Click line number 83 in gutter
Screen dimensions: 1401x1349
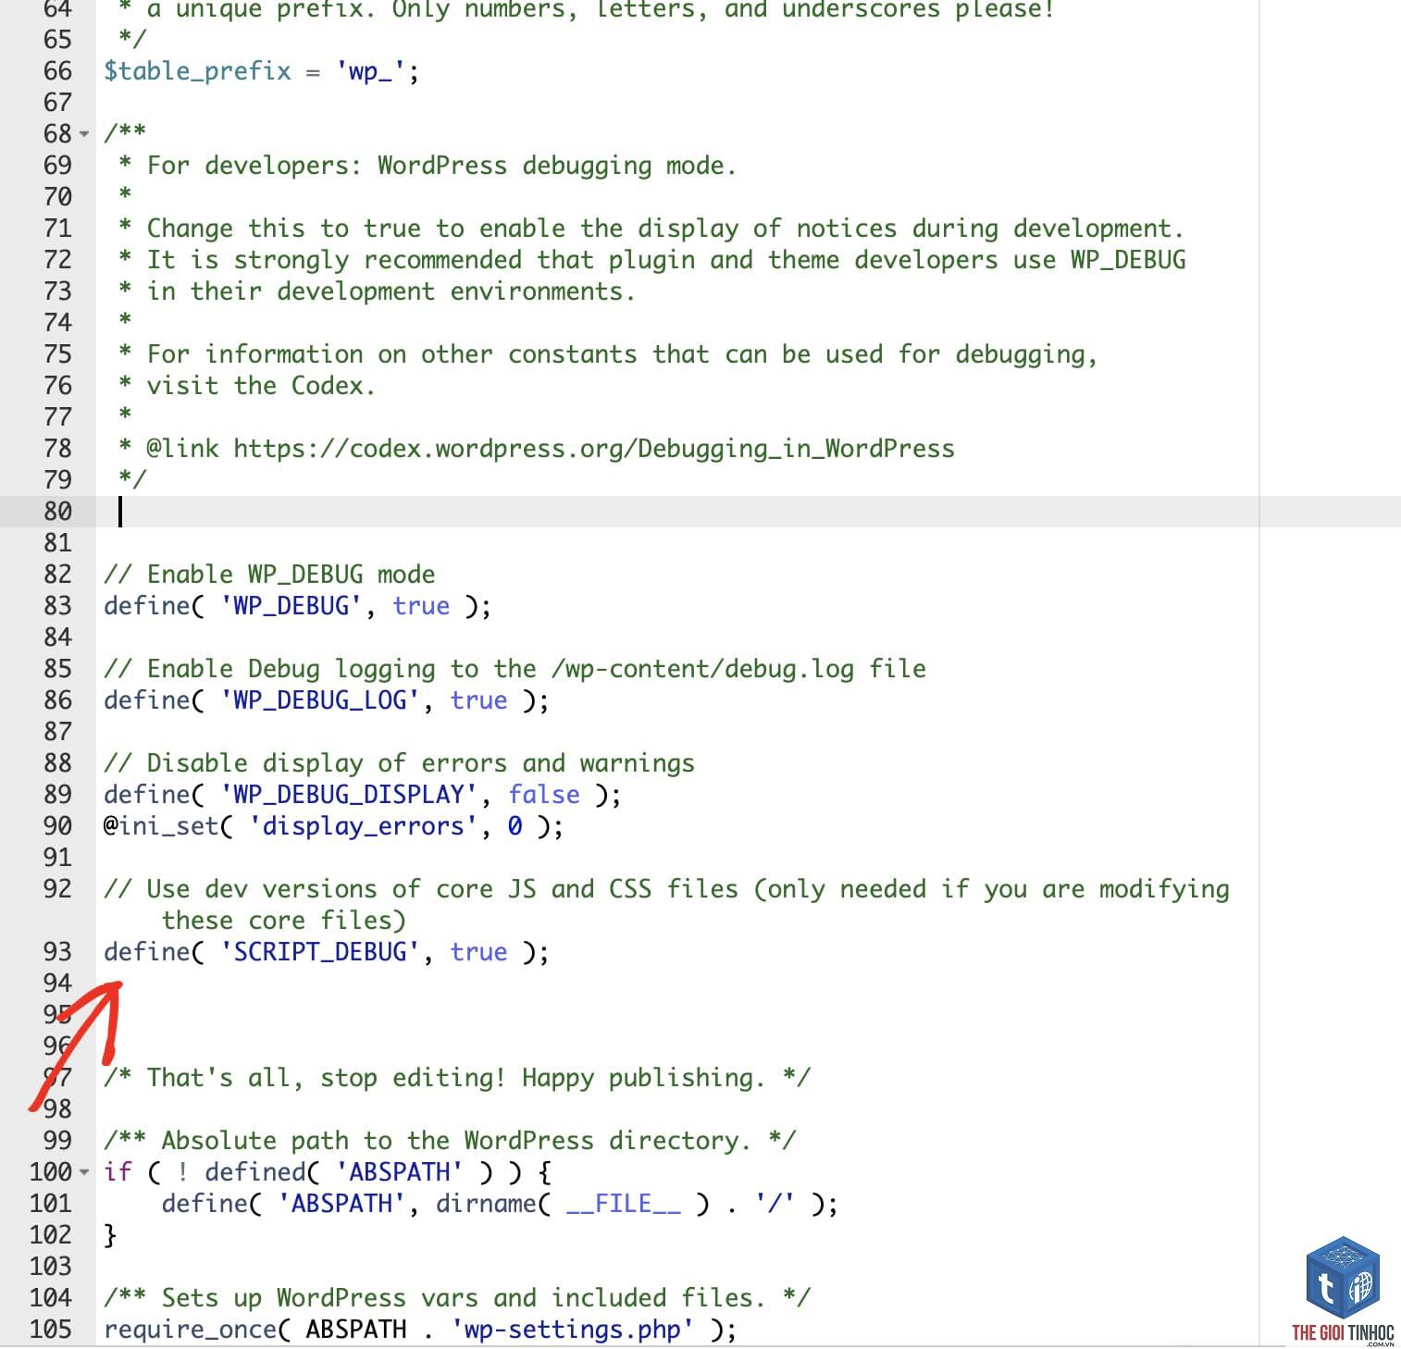point(57,606)
